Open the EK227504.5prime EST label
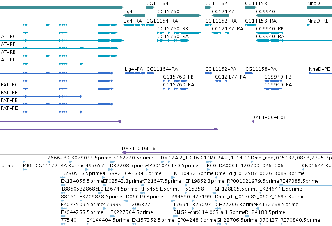This screenshot has width=332, height=226. click(x=132, y=212)
